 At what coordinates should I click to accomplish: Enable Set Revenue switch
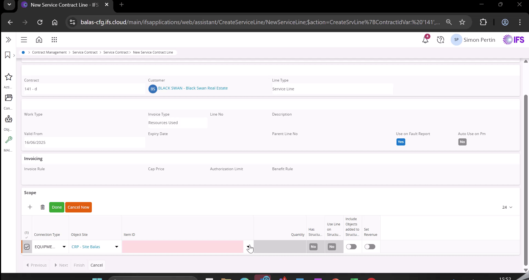[x=370, y=247]
